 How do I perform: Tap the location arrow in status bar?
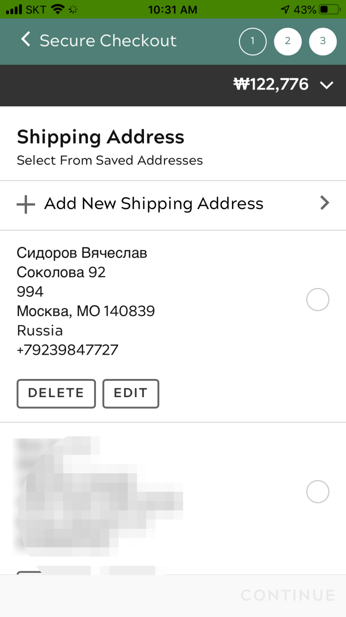click(x=285, y=9)
